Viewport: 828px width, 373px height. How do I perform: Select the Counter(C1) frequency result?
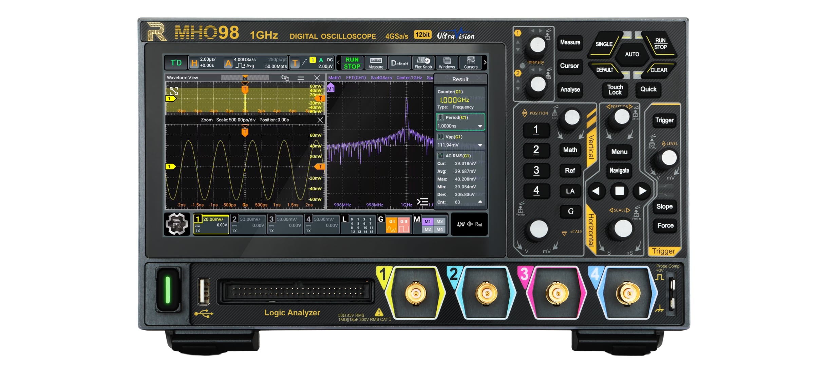[x=460, y=99]
